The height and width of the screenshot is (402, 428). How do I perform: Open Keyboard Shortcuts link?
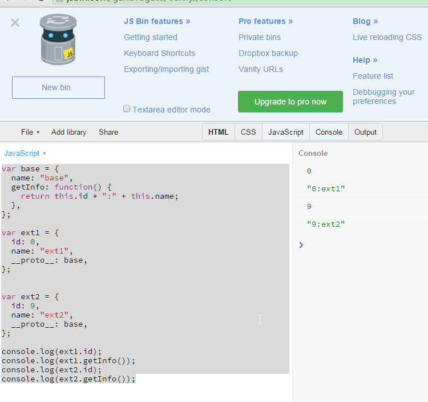click(x=159, y=53)
